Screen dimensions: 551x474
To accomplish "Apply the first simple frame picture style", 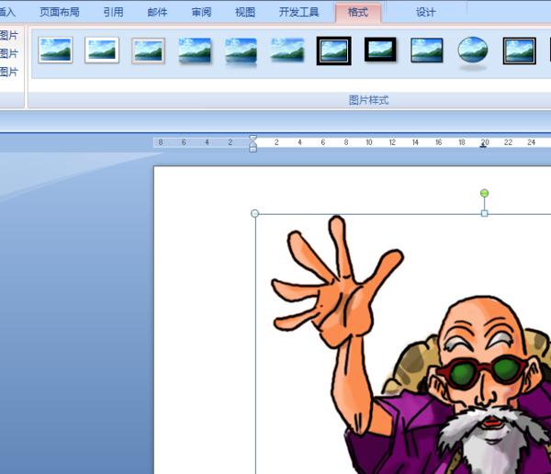I will [55, 51].
